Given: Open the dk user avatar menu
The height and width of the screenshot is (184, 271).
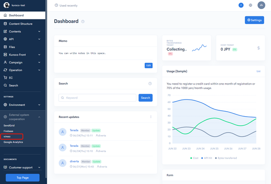Looking at the screenshot, I should pos(262,5).
